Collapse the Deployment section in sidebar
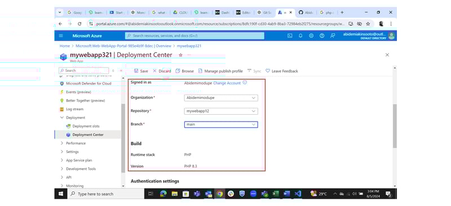The width and height of the screenshot is (451, 206). tap(62, 118)
